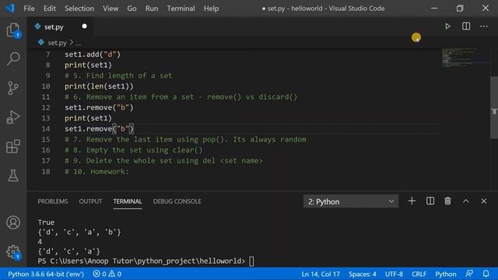Change encoding via UTF-8

394,274
